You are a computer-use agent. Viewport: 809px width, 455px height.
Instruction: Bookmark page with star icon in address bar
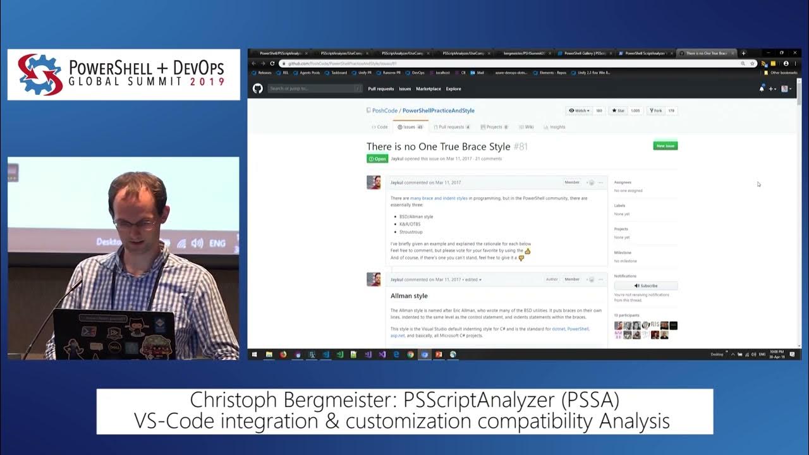tap(752, 64)
